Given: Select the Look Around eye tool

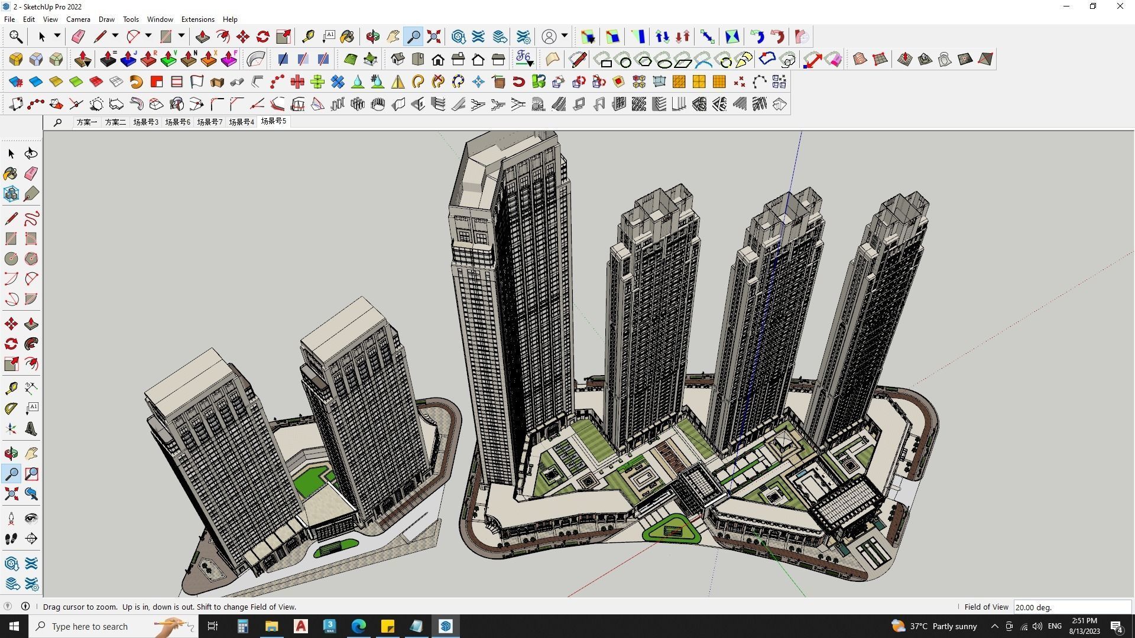Looking at the screenshot, I should coord(31,519).
